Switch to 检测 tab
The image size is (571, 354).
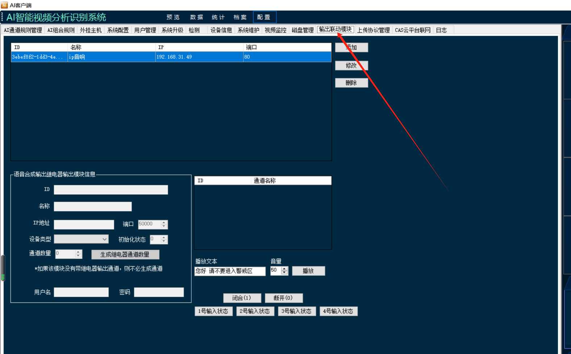tap(194, 30)
